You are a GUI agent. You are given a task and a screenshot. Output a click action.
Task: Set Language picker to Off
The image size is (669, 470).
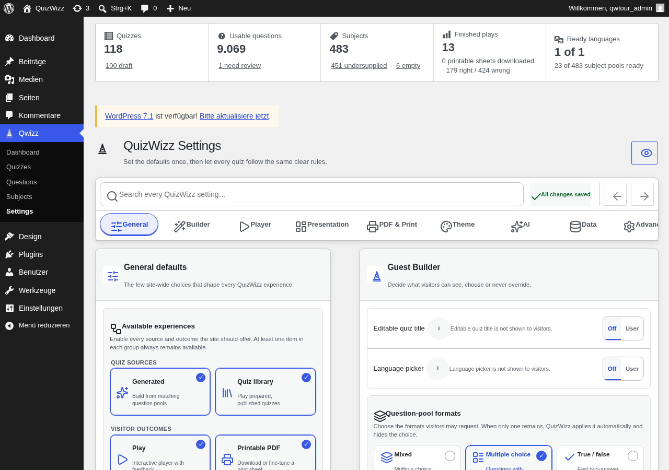[612, 369]
